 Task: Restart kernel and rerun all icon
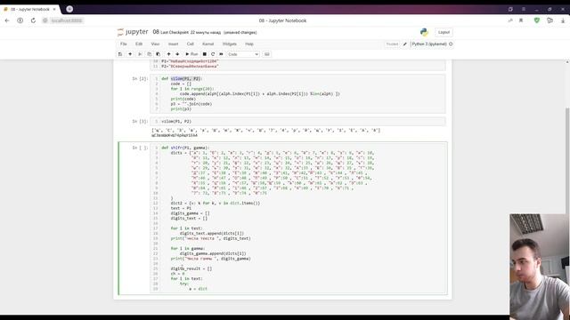tap(221, 54)
